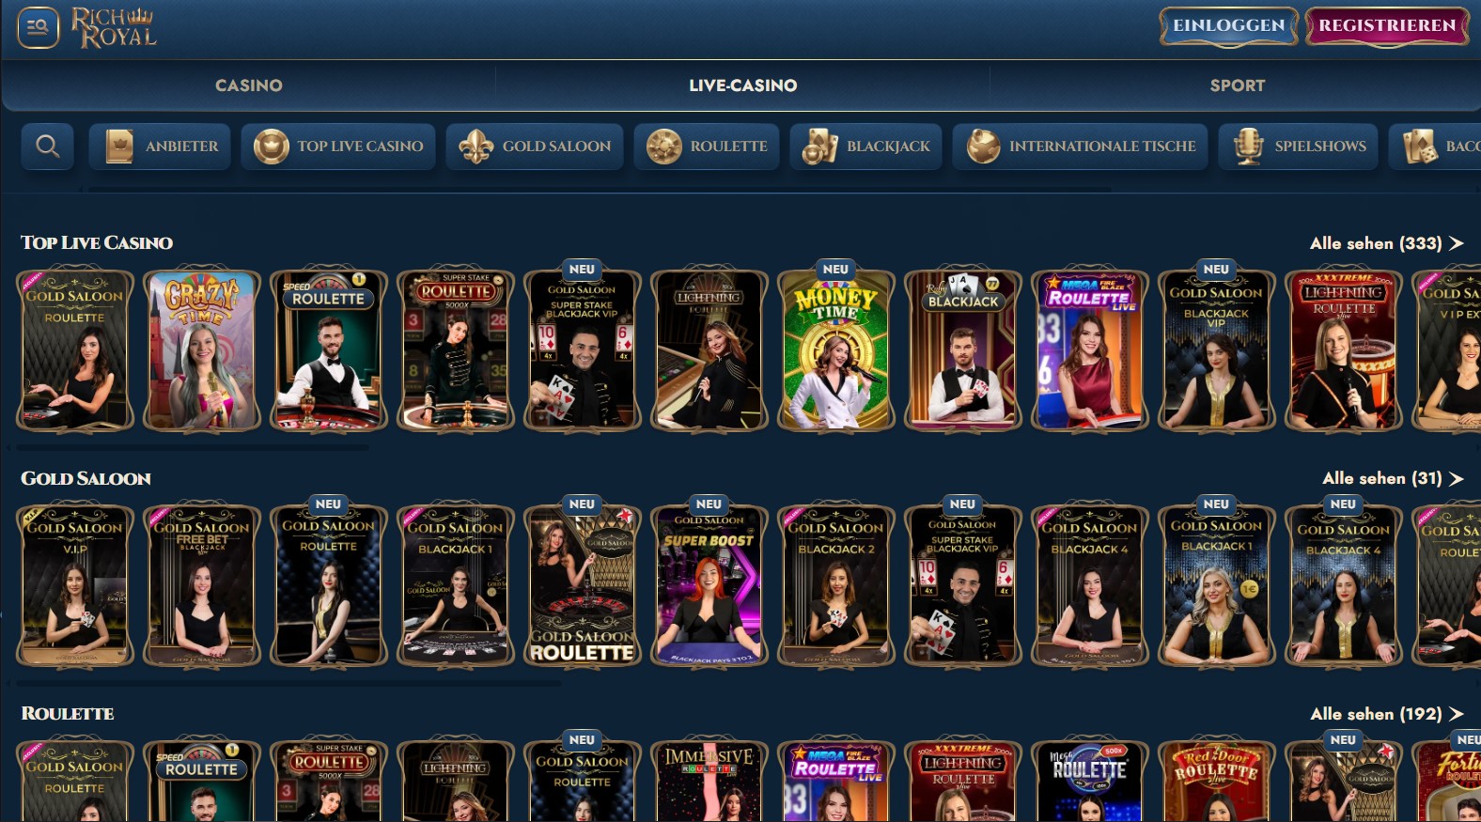Open Gold Saloon Roulette NEU card in Gold Saloon row
This screenshot has width=1481, height=822.
[x=329, y=585]
